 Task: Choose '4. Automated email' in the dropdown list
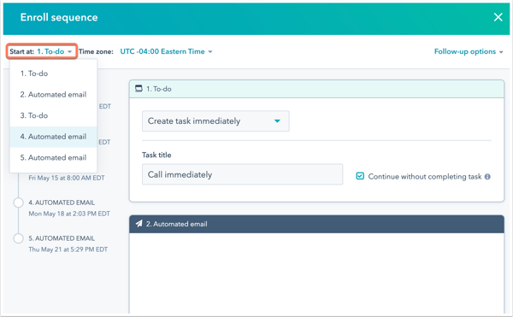coord(53,137)
